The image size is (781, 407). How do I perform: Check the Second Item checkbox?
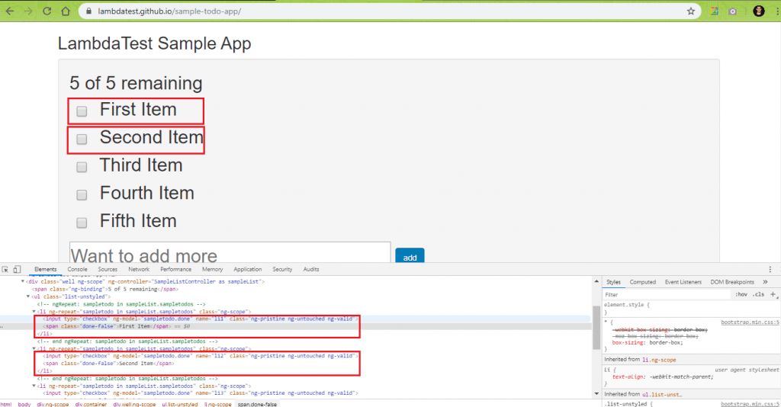pyautogui.click(x=82, y=139)
